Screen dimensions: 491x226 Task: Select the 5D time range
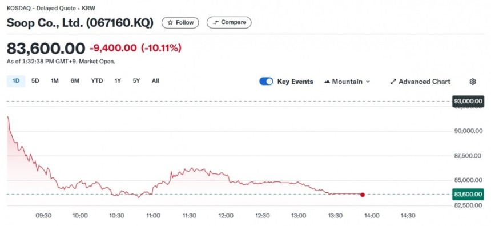[x=35, y=81]
